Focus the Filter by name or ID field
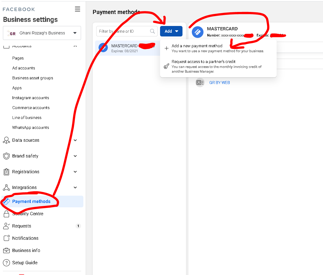This screenshot has width=323, height=275. [127, 31]
